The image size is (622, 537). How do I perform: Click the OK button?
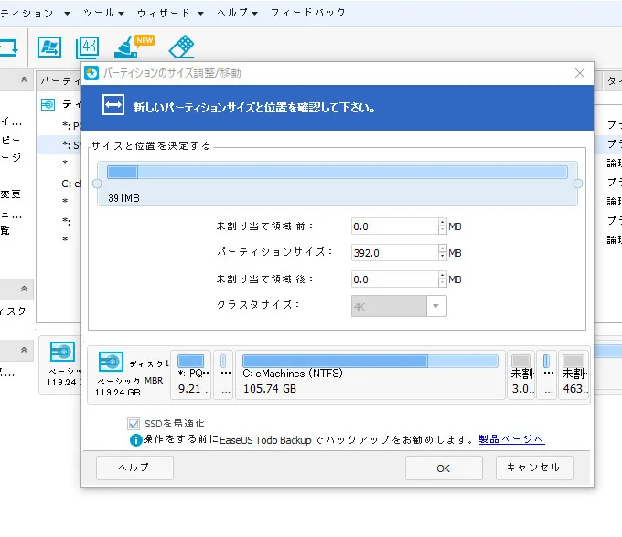tap(443, 468)
